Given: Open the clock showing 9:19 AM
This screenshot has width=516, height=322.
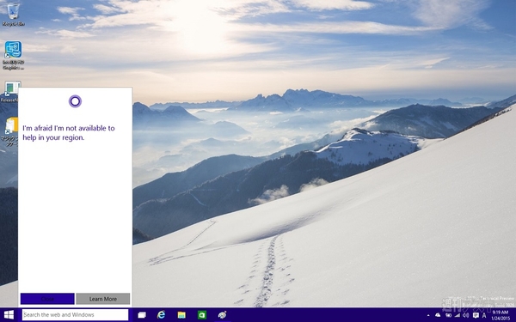Looking at the screenshot, I should coord(501,315).
